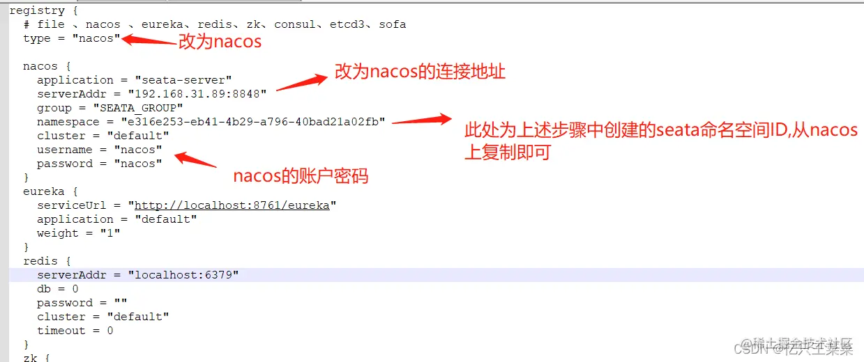This screenshot has height=362, width=864.
Task: Click the nacos cluster = "default" line
Action: (x=103, y=136)
